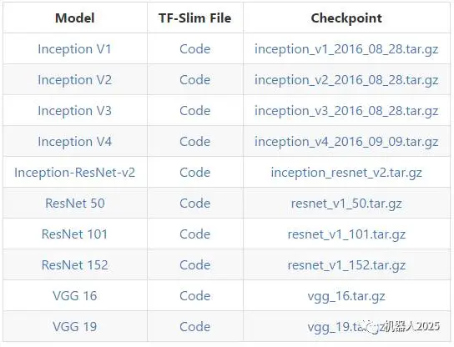454x347 pixels.
Task: Open the Inception V4 model link
Action: coord(75,142)
